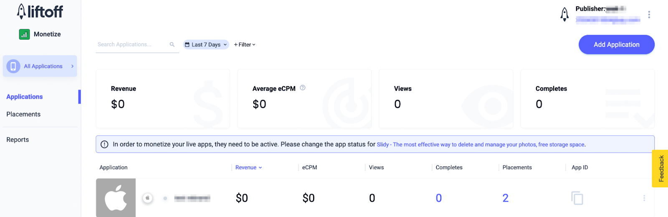Viewport: 668px width, 217px height.
Task: Click the info icon in the alert banner
Action: [104, 145]
